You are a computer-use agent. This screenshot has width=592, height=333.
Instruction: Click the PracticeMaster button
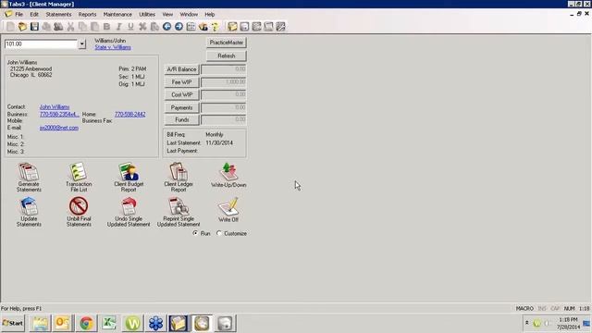tap(226, 43)
